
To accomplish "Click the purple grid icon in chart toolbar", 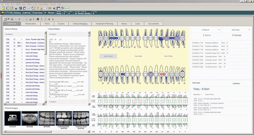I will coord(19,19).
